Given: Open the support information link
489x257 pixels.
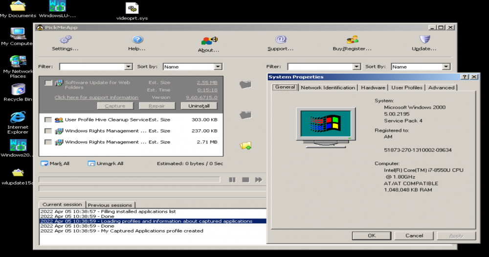Looking at the screenshot, I should point(96,97).
